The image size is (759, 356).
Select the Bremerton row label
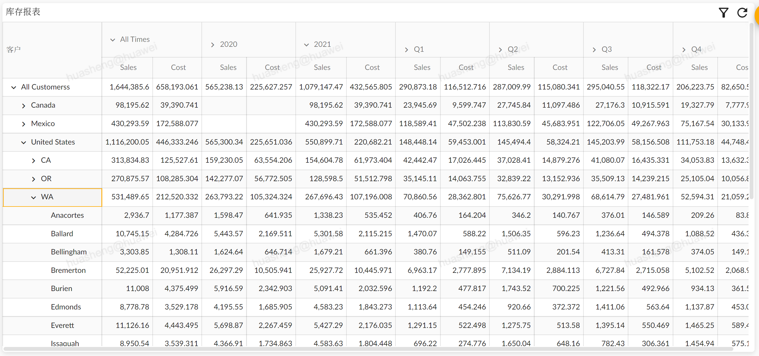(x=68, y=270)
